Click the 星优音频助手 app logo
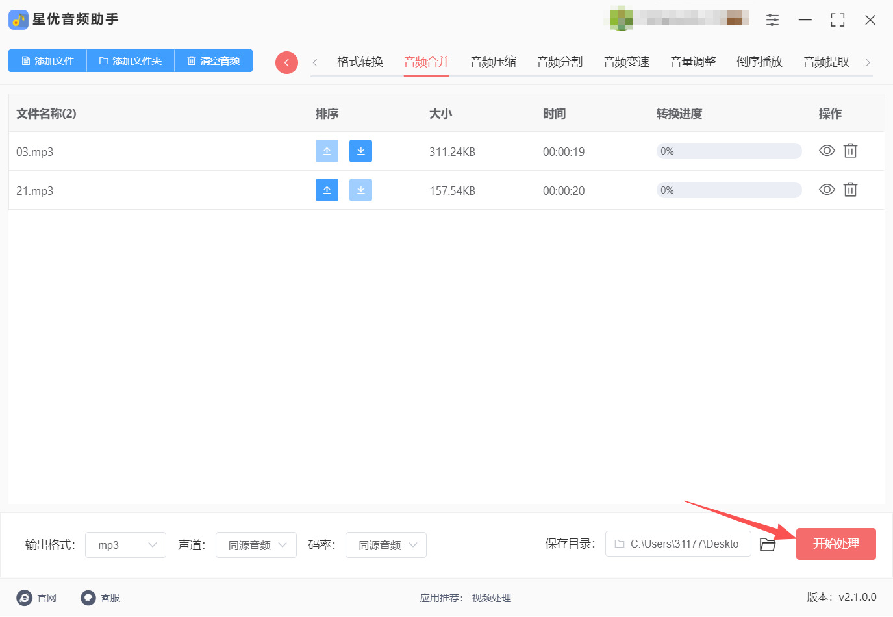This screenshot has height=617, width=893. (18, 19)
